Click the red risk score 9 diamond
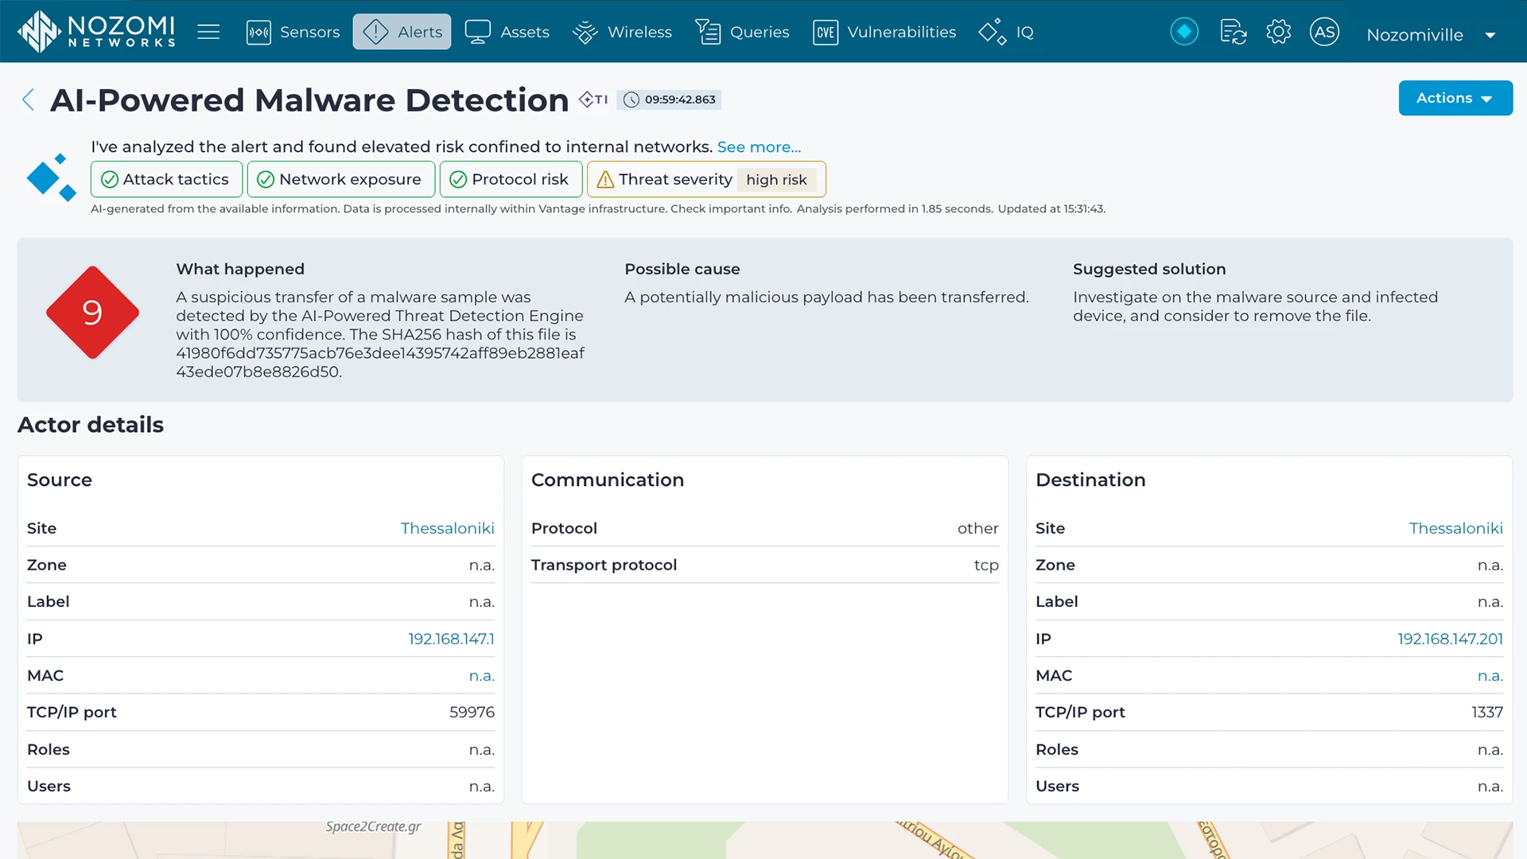 (92, 313)
